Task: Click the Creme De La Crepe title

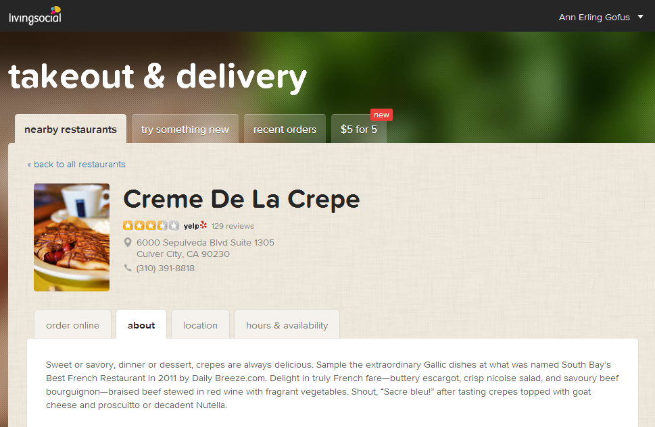Action: point(241,199)
